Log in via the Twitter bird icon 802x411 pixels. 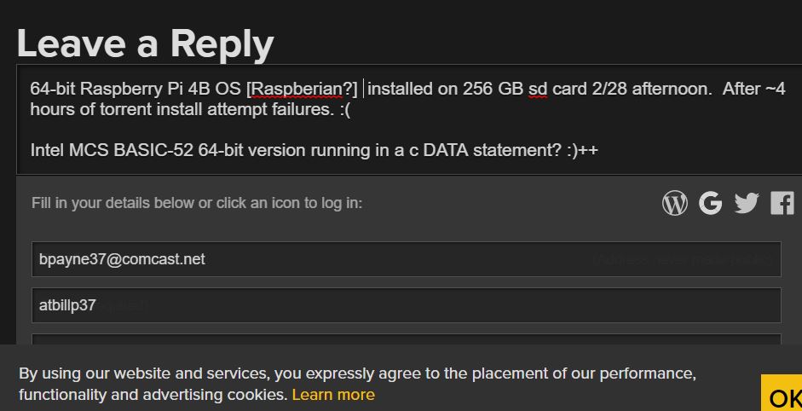coord(747,203)
